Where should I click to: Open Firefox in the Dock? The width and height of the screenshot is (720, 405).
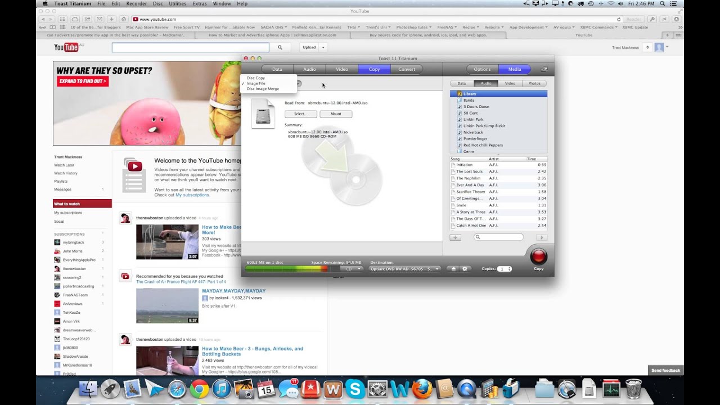tap(422, 389)
